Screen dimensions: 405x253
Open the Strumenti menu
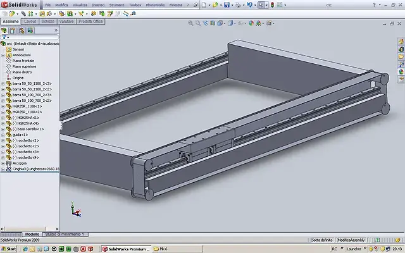[x=116, y=5]
